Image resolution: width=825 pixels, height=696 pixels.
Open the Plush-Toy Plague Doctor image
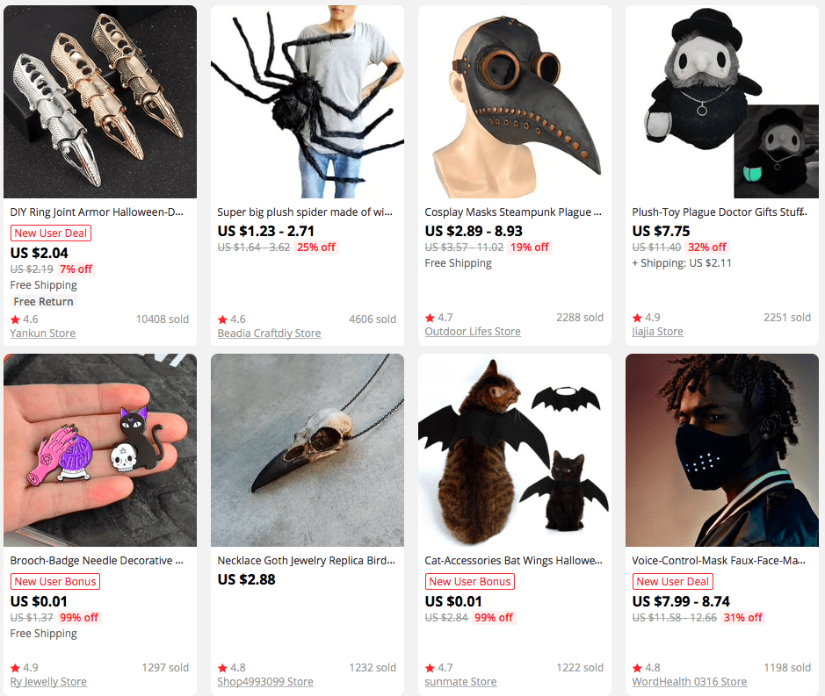722,102
